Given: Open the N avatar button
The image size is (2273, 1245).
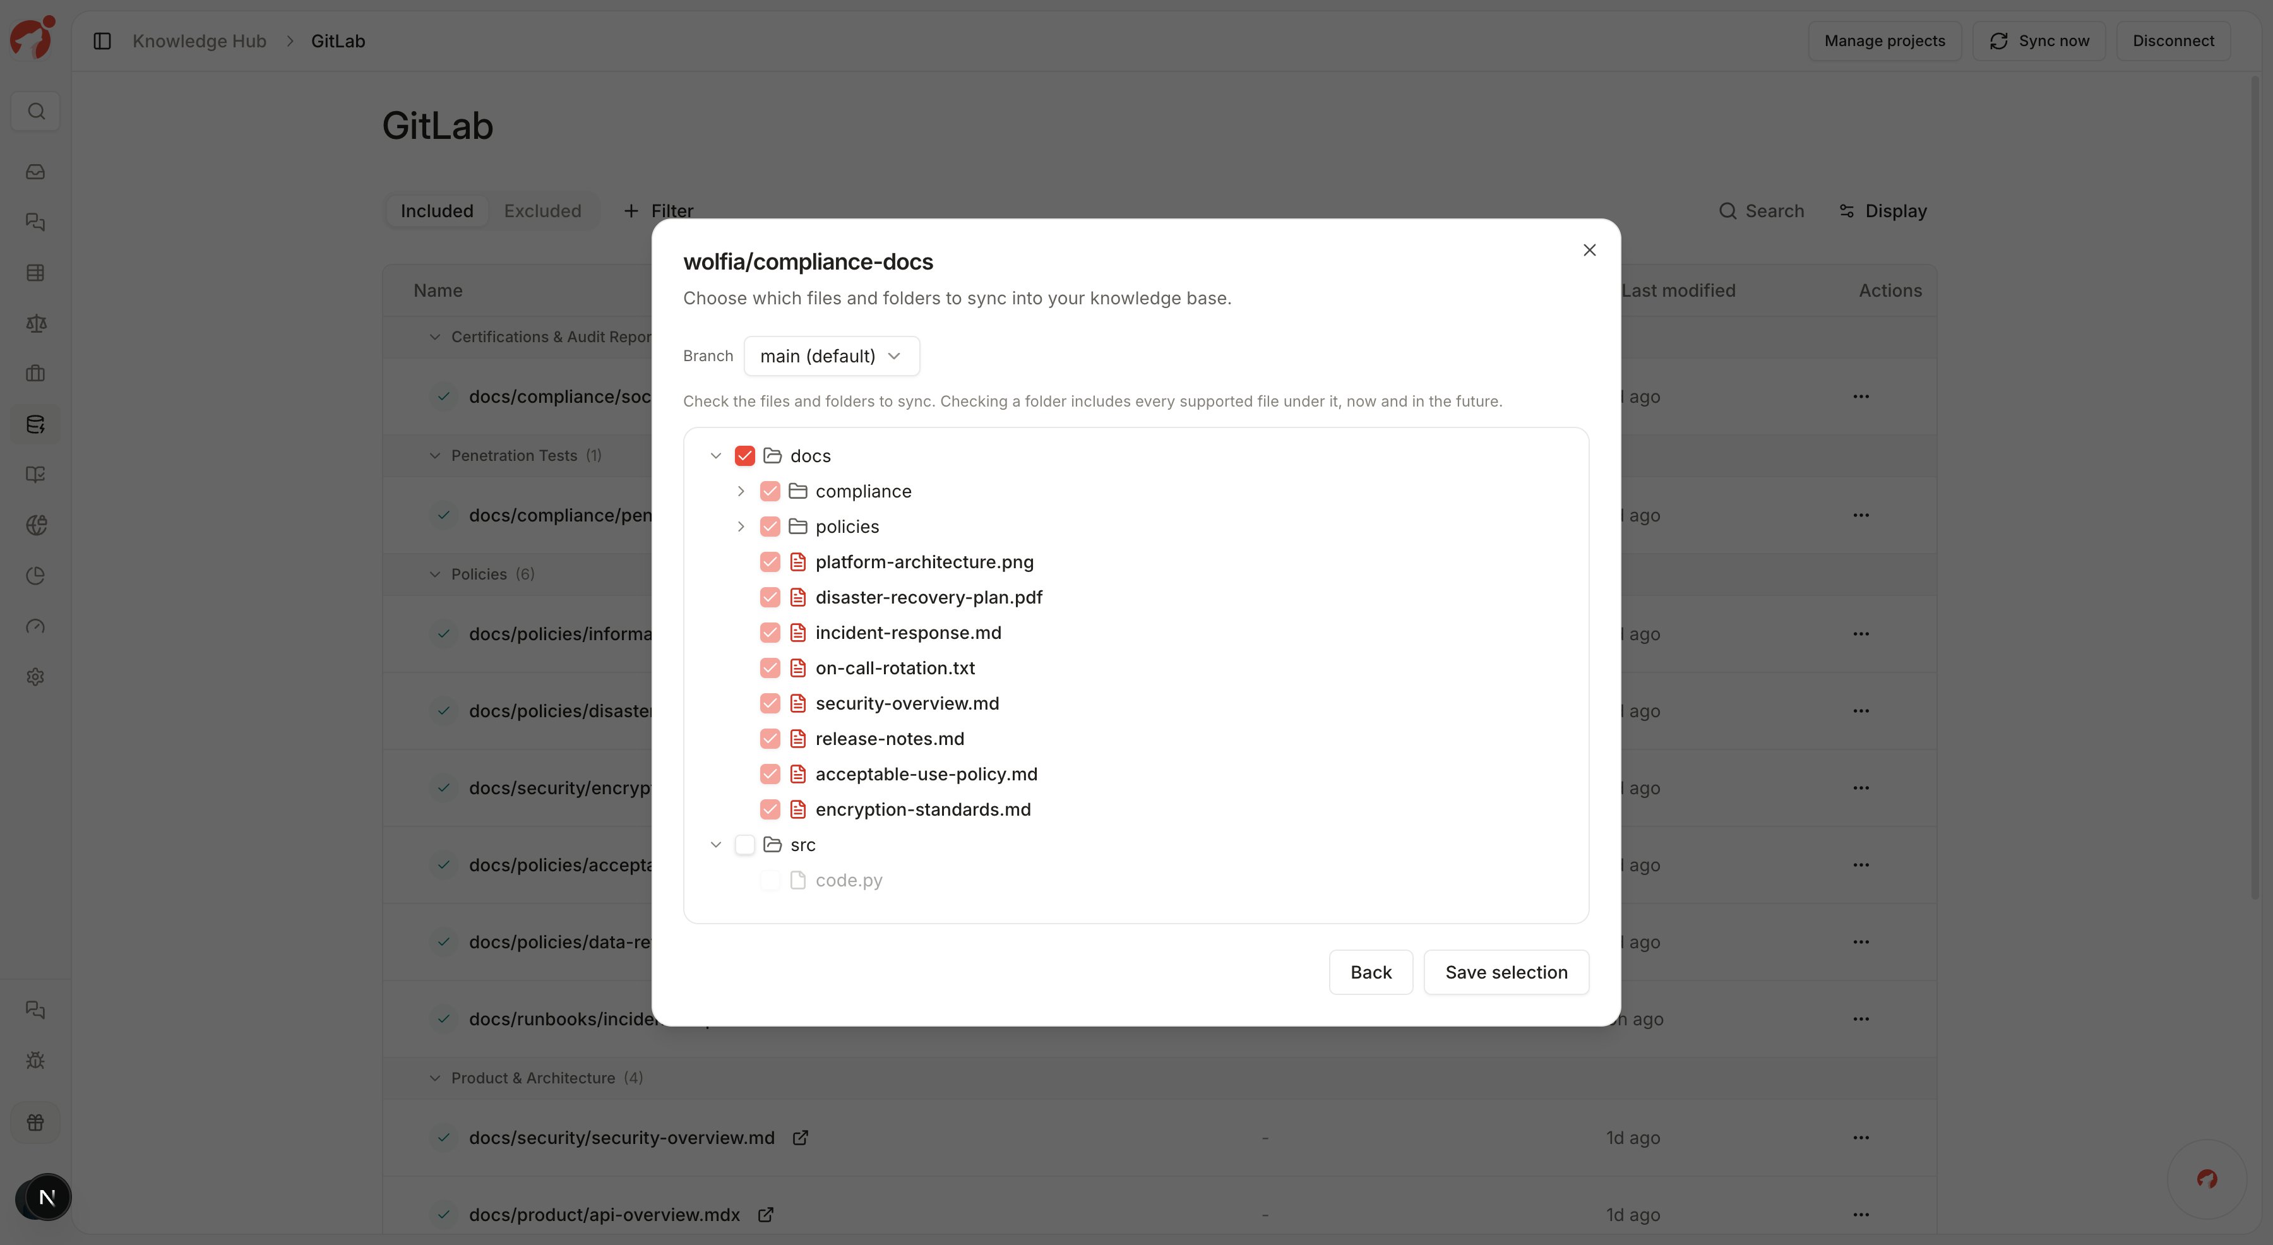Looking at the screenshot, I should [x=47, y=1198].
